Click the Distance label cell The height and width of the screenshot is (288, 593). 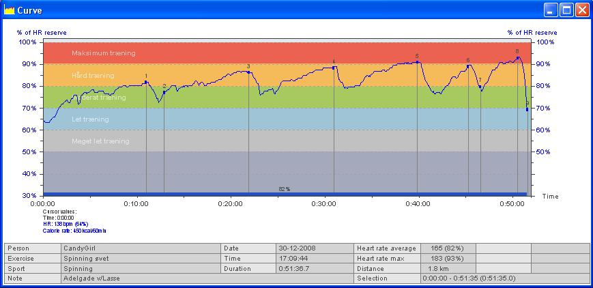tap(388, 269)
